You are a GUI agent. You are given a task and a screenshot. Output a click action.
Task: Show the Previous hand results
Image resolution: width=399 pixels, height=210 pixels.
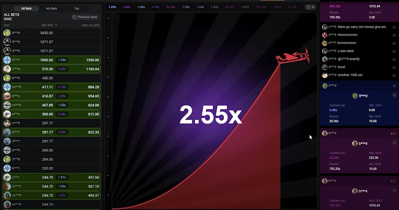point(85,17)
